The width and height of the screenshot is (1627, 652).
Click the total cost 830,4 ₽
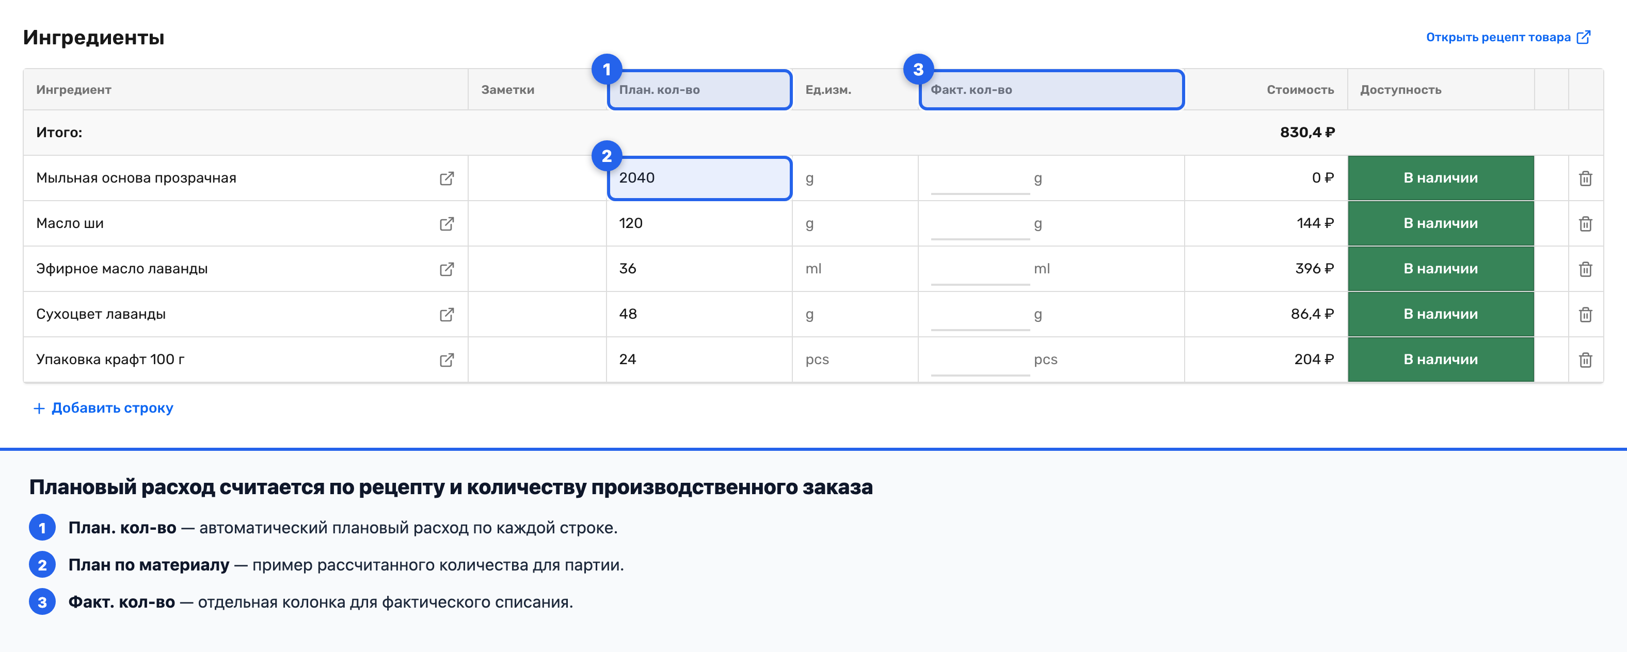click(1307, 133)
